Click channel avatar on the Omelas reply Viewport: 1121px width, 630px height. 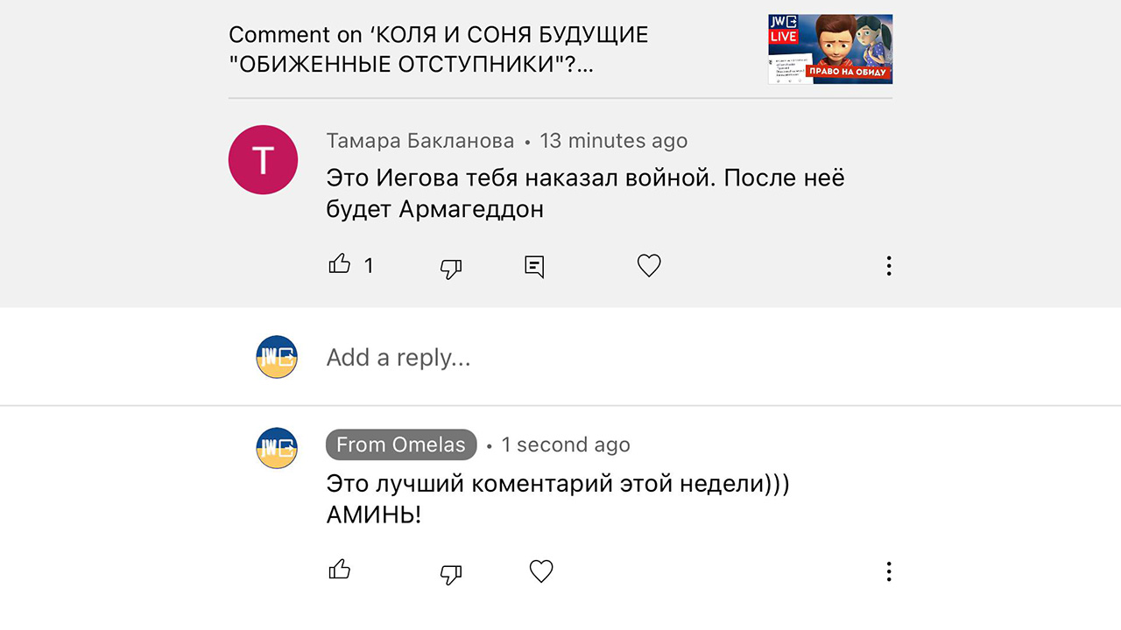[x=277, y=448]
